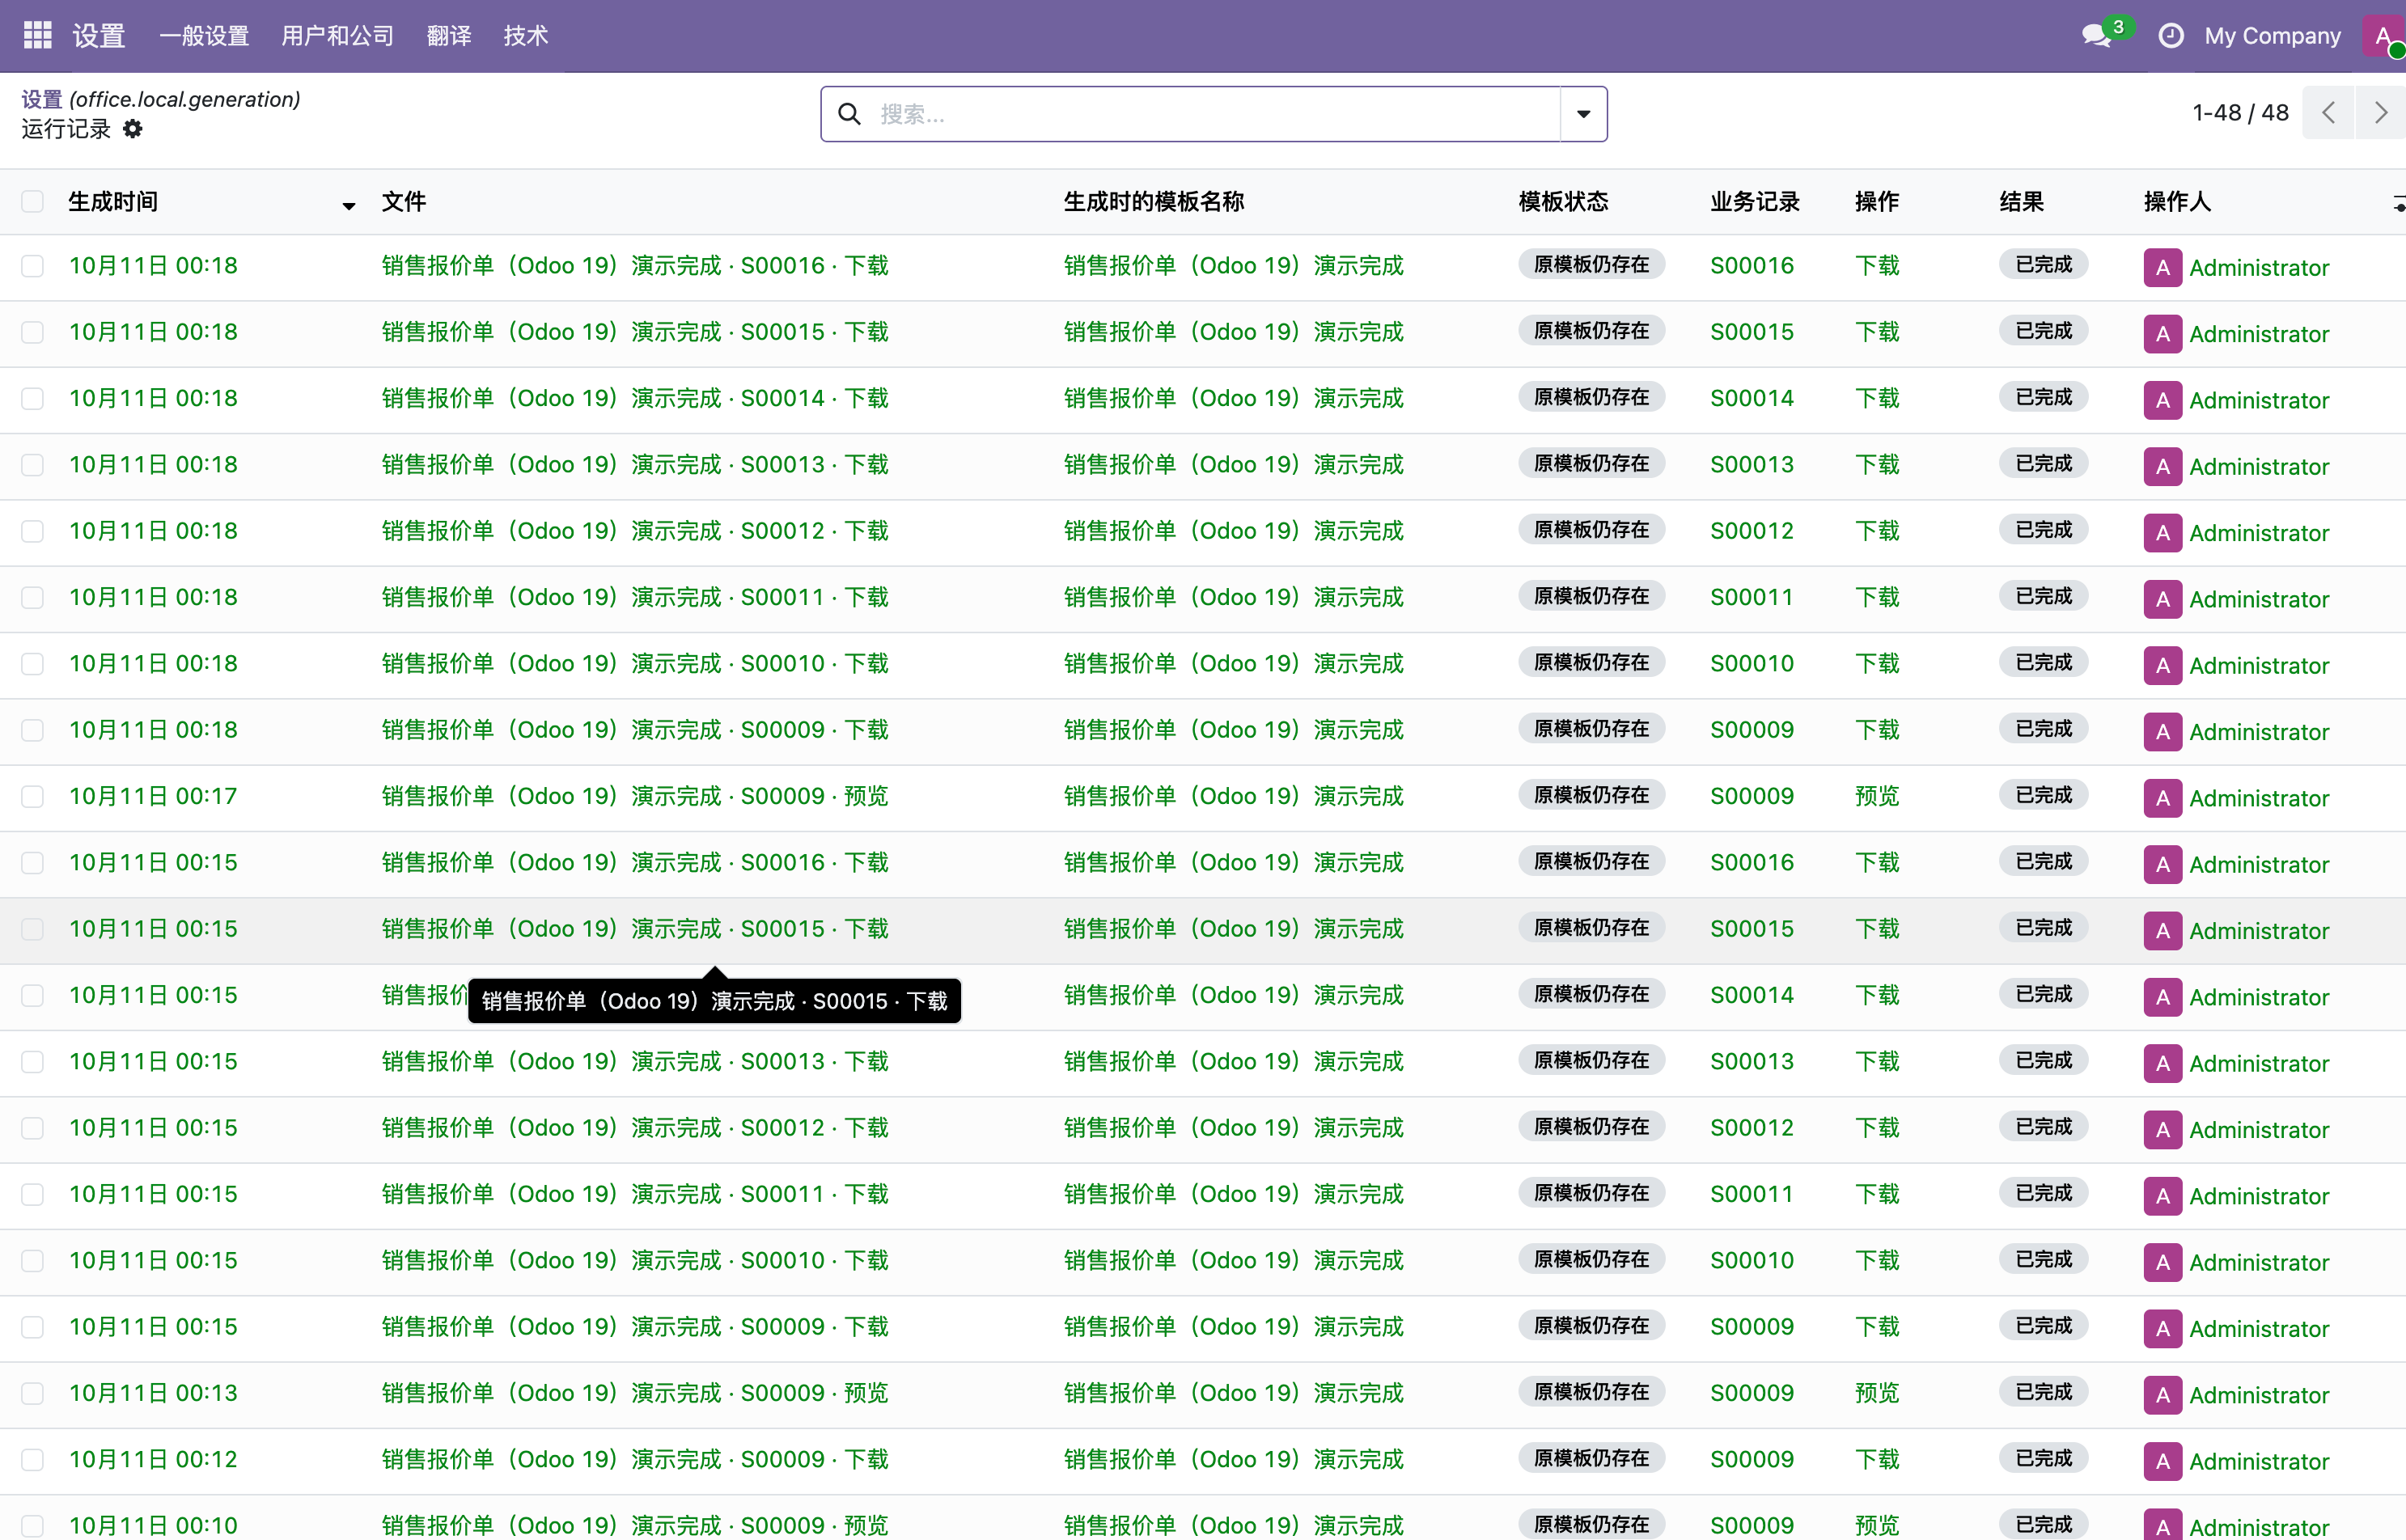Image resolution: width=2406 pixels, height=1540 pixels.
Task: Expand the search options dropdown arrow
Action: point(1583,114)
